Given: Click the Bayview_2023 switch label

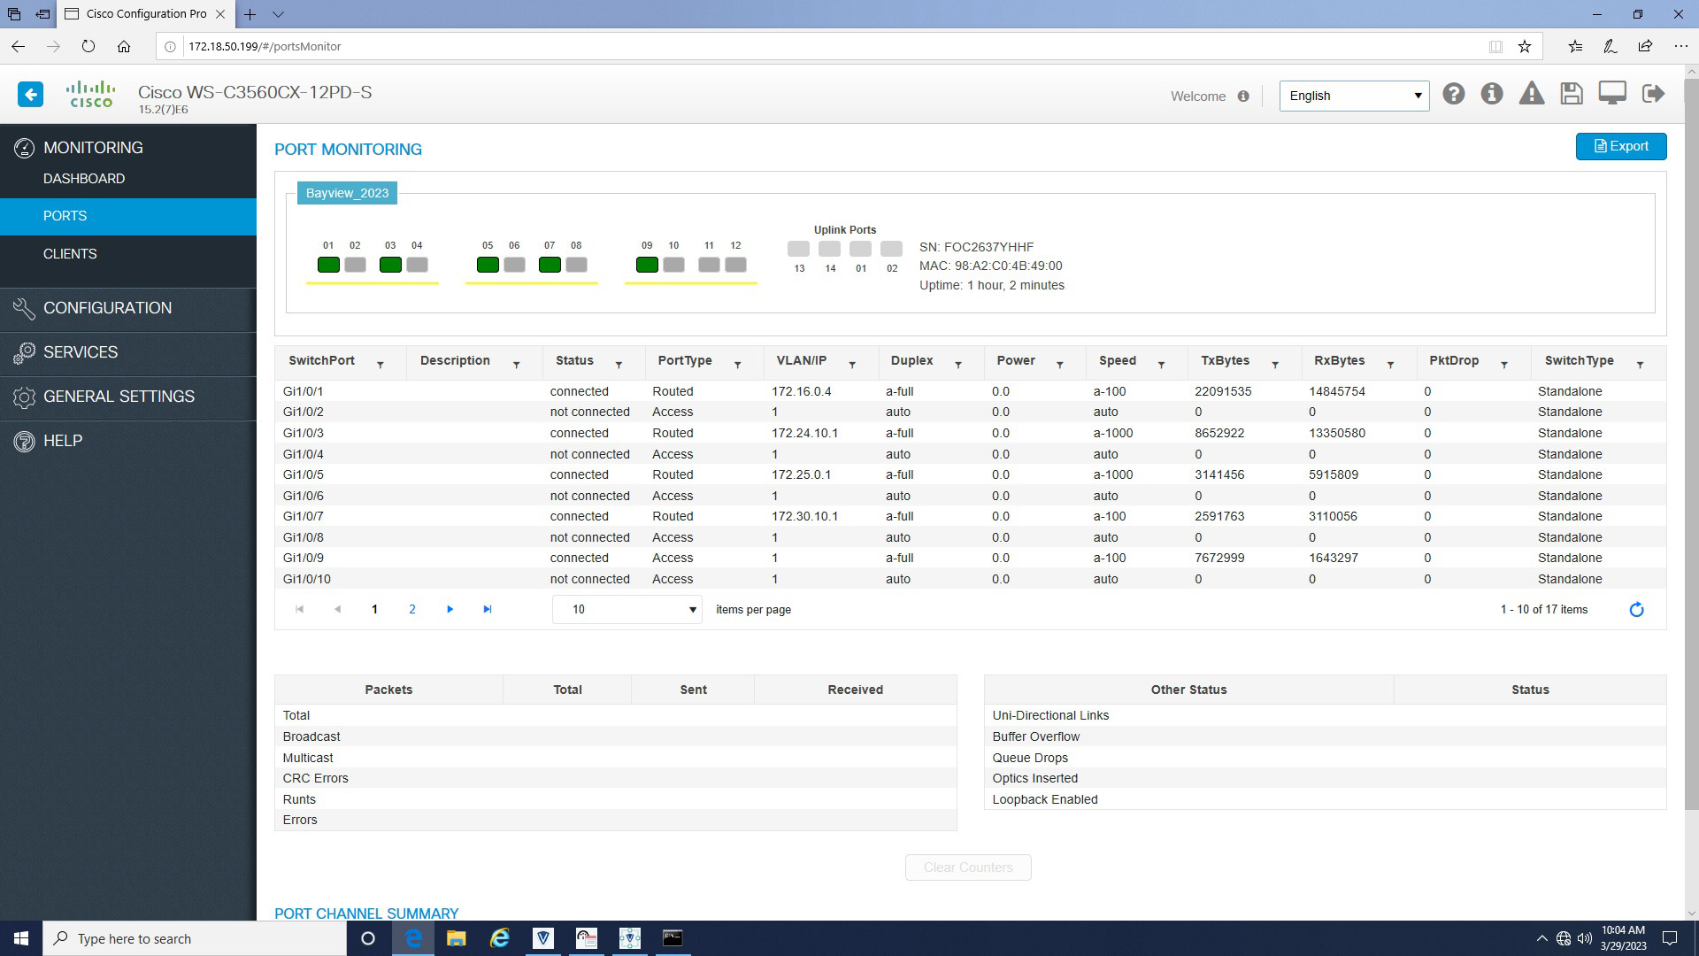Looking at the screenshot, I should coord(347,193).
